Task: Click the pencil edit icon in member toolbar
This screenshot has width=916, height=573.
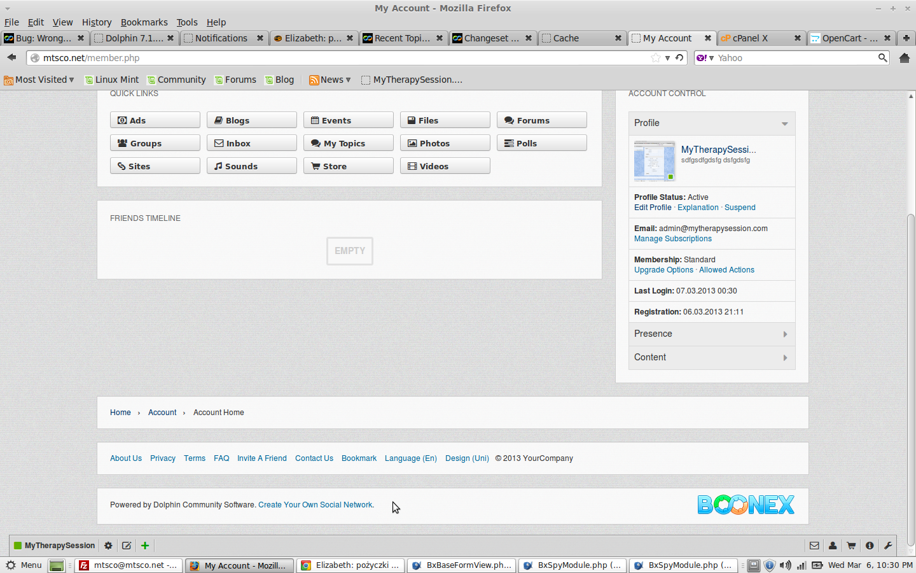Action: pyautogui.click(x=127, y=546)
